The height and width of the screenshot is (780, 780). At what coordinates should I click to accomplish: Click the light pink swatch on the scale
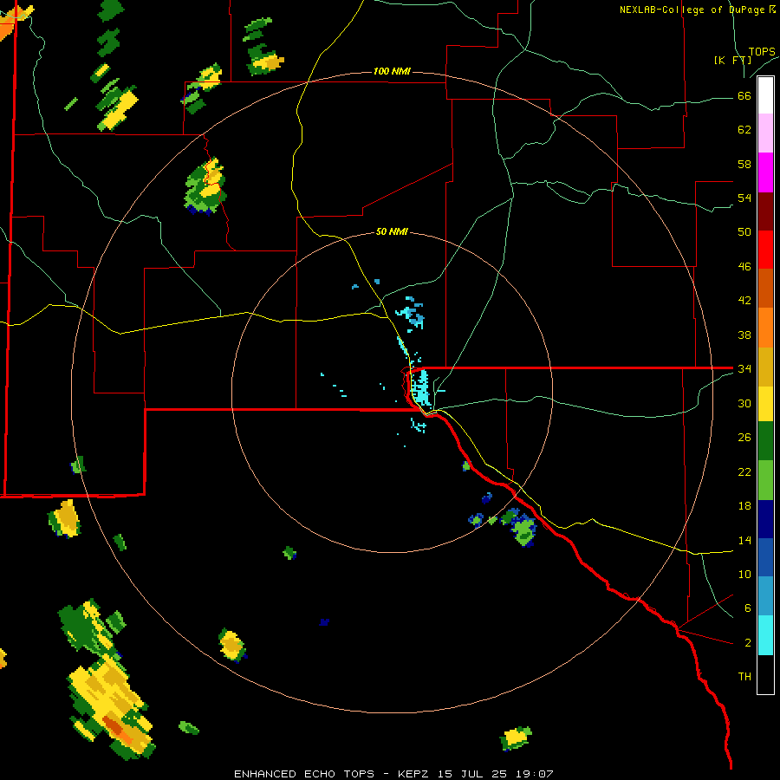click(x=765, y=133)
